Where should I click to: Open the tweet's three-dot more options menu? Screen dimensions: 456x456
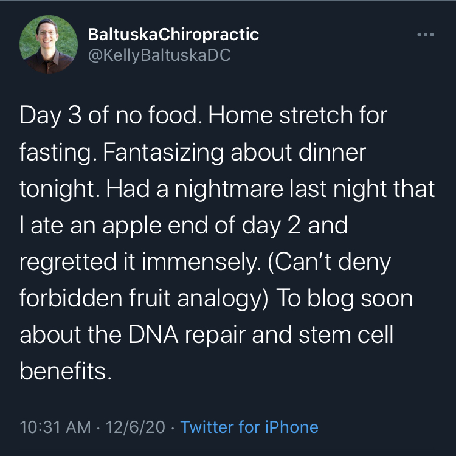click(x=425, y=35)
